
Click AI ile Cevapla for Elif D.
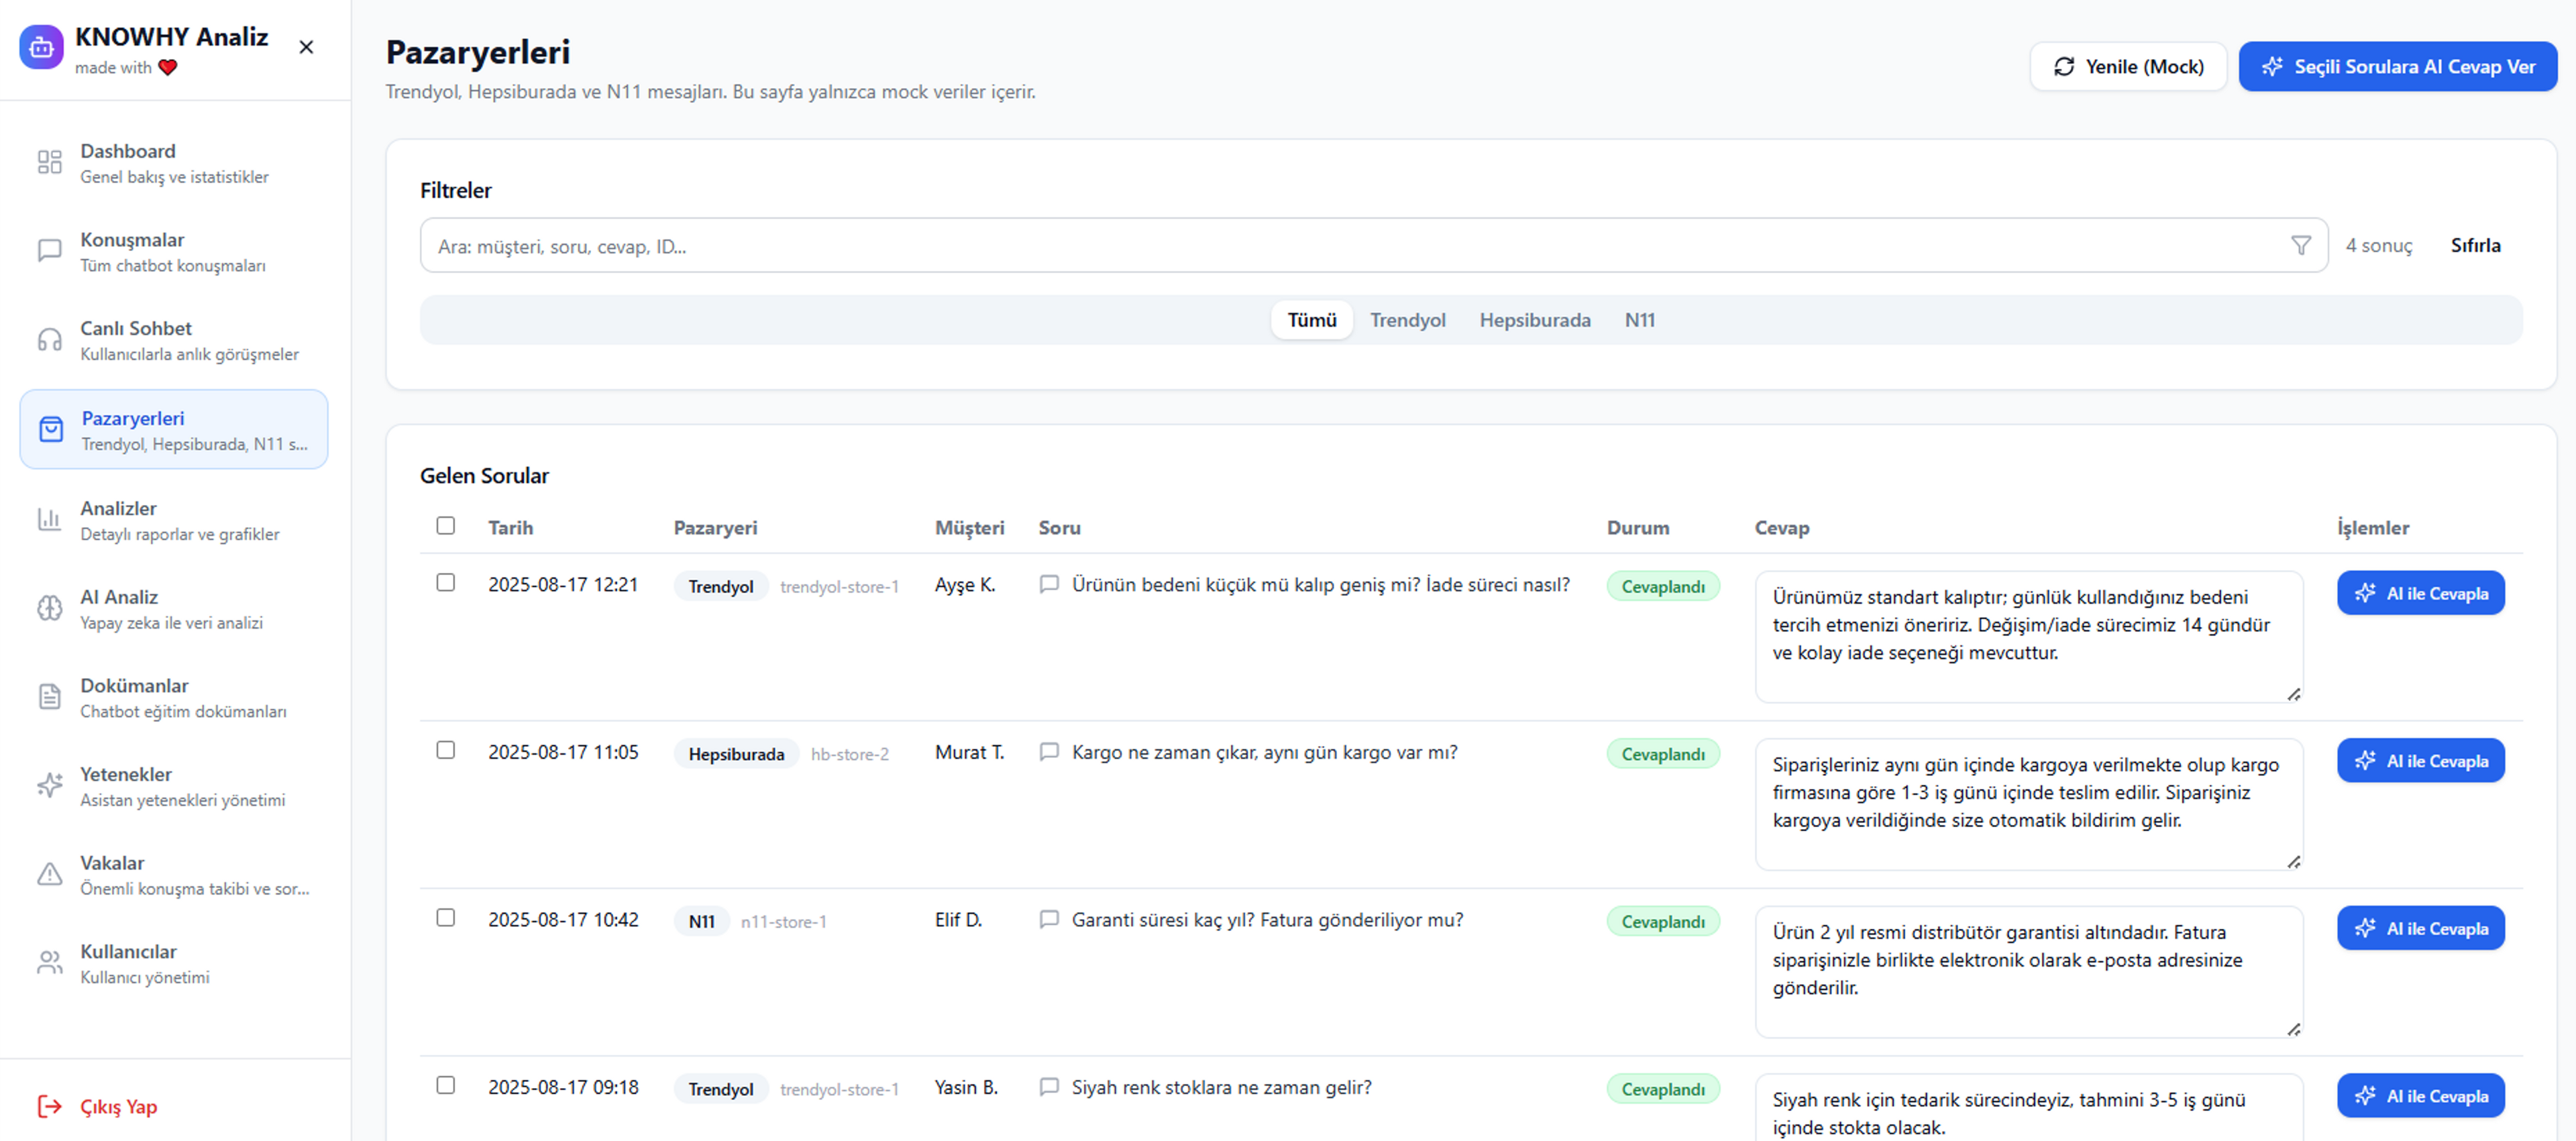tap(2421, 928)
